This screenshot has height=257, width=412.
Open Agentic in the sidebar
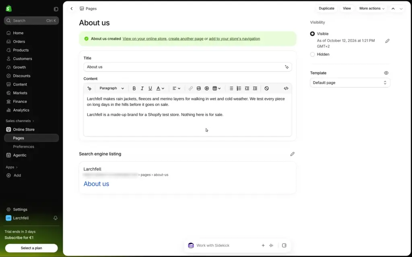coord(31,155)
